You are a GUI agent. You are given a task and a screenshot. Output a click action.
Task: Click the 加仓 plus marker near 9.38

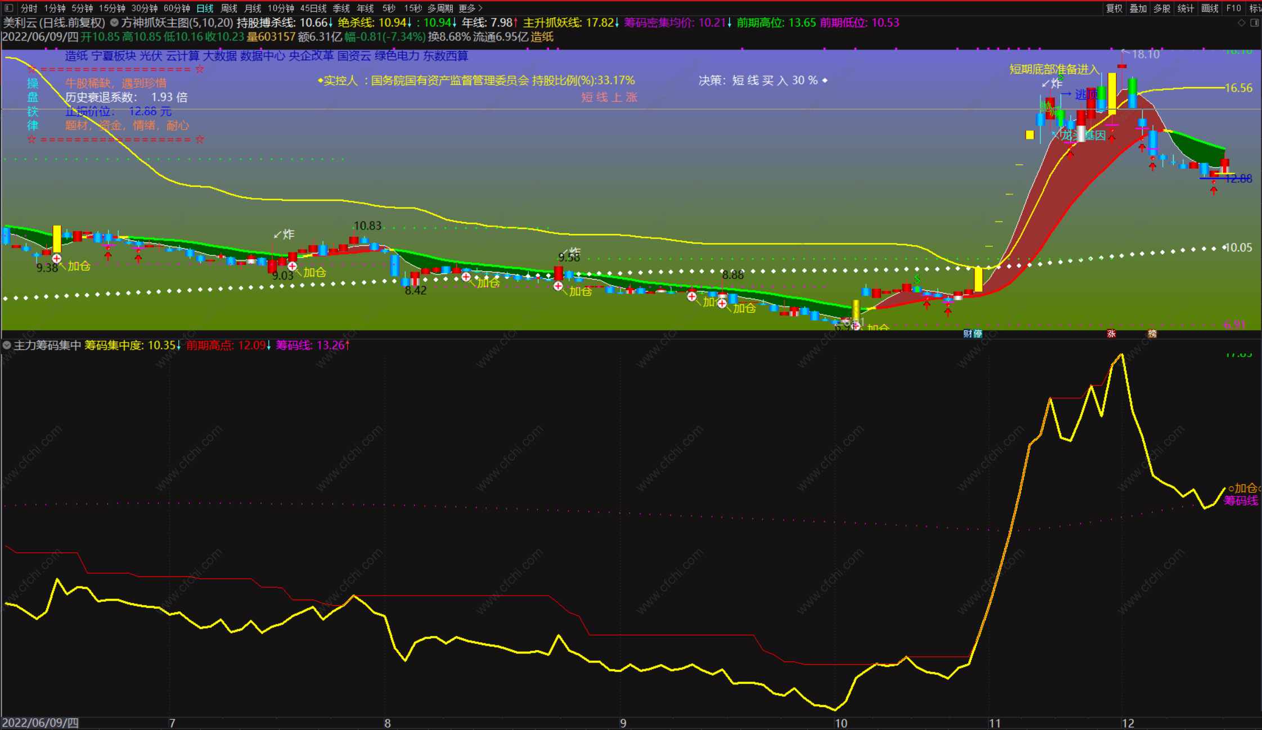click(x=56, y=258)
